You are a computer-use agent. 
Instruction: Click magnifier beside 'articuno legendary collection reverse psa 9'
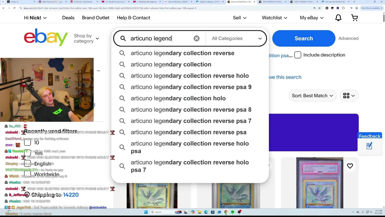[122, 87]
